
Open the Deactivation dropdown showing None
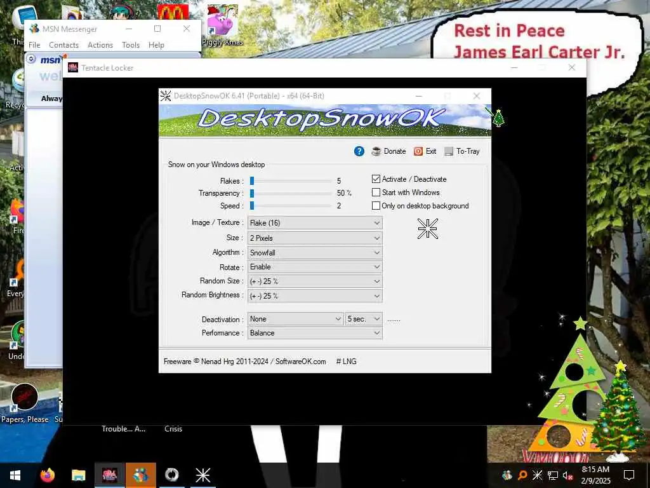295,319
